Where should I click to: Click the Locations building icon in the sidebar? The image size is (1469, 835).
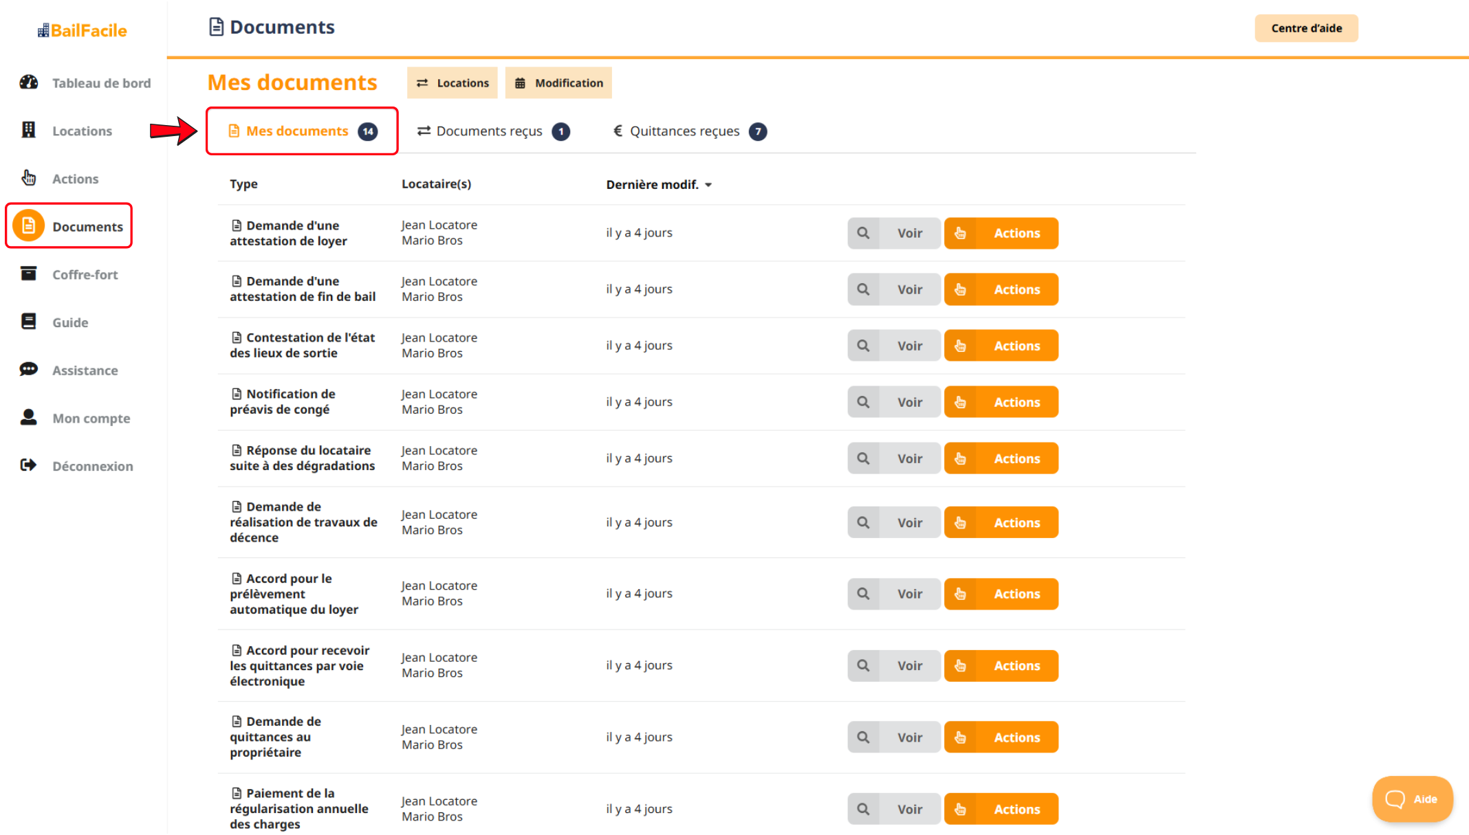[x=28, y=130]
